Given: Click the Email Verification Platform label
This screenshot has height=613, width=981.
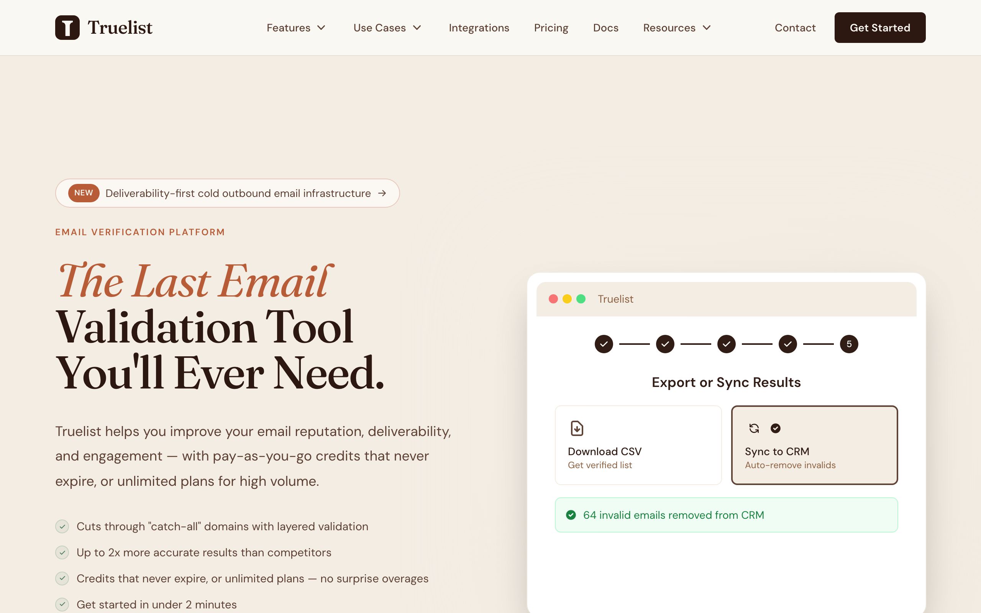Looking at the screenshot, I should coord(140,232).
